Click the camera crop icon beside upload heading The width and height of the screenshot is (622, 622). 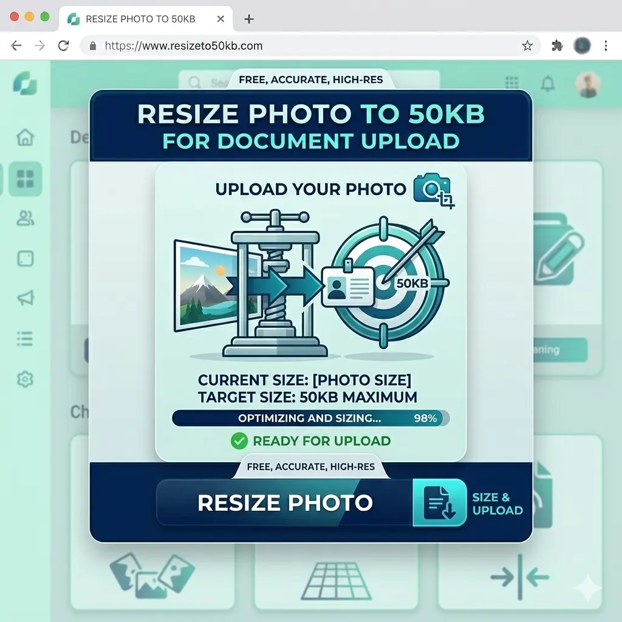pos(433,191)
